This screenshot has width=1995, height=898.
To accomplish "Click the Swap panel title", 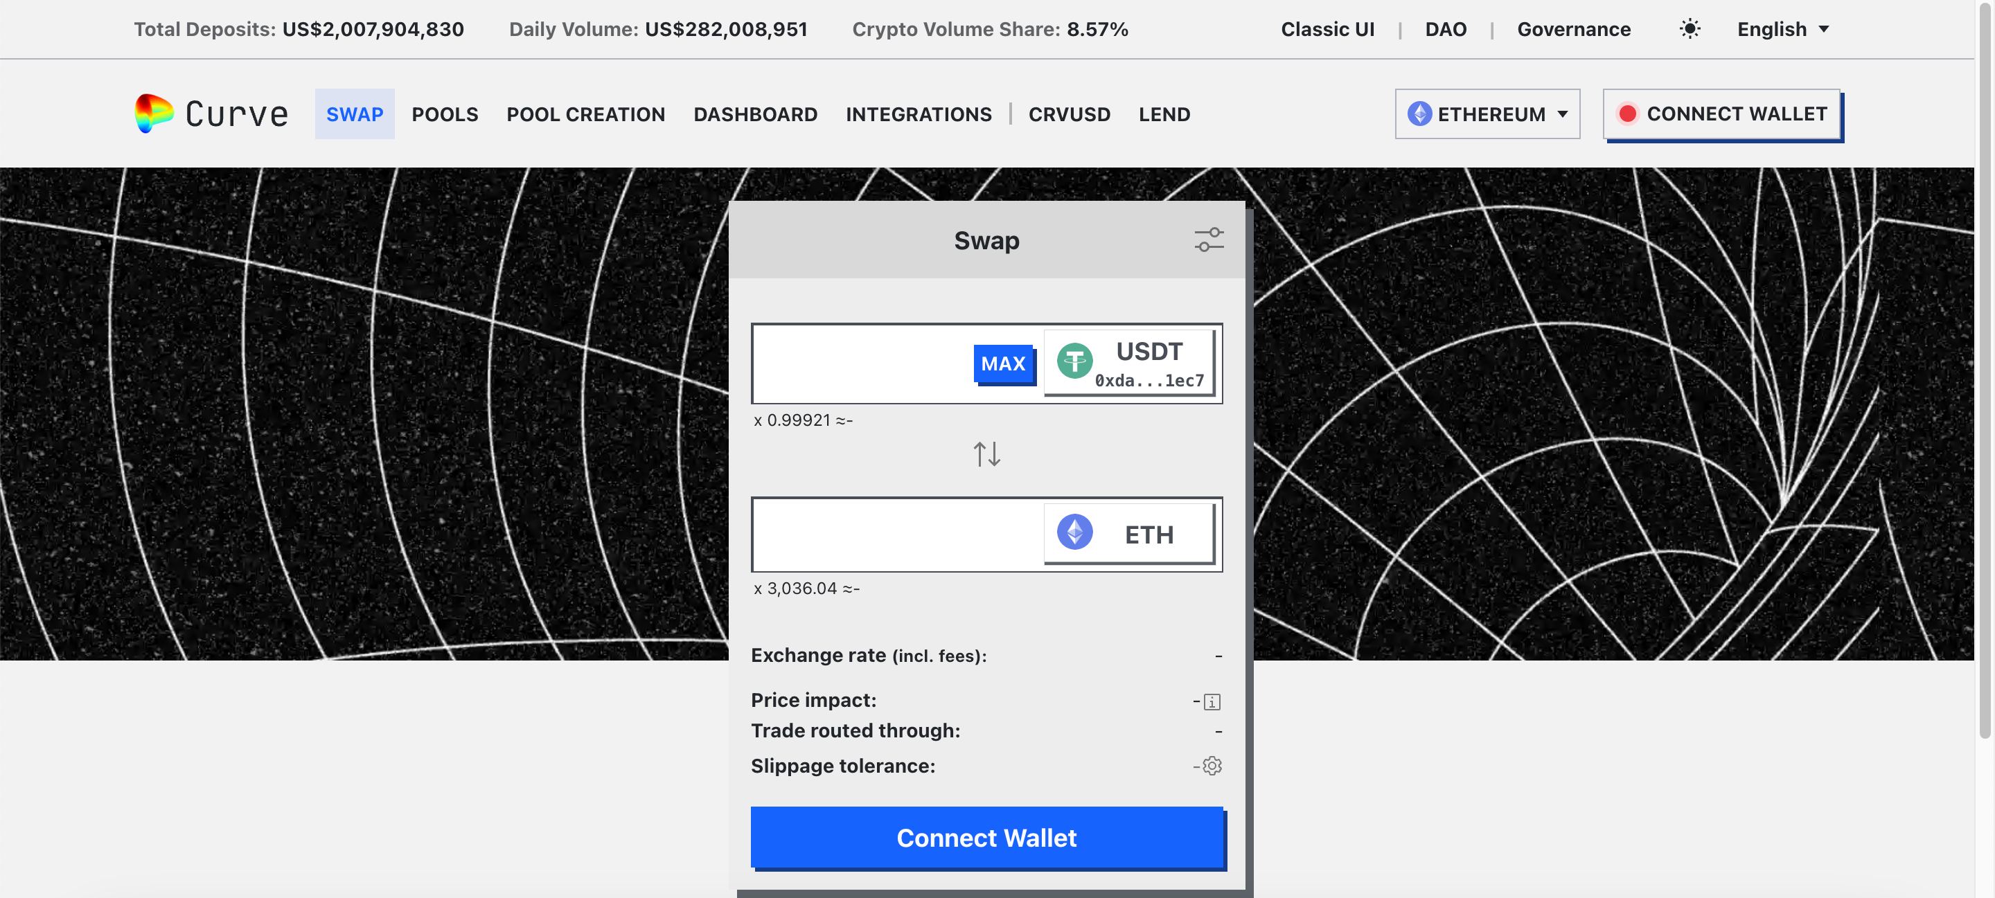I will [x=986, y=240].
